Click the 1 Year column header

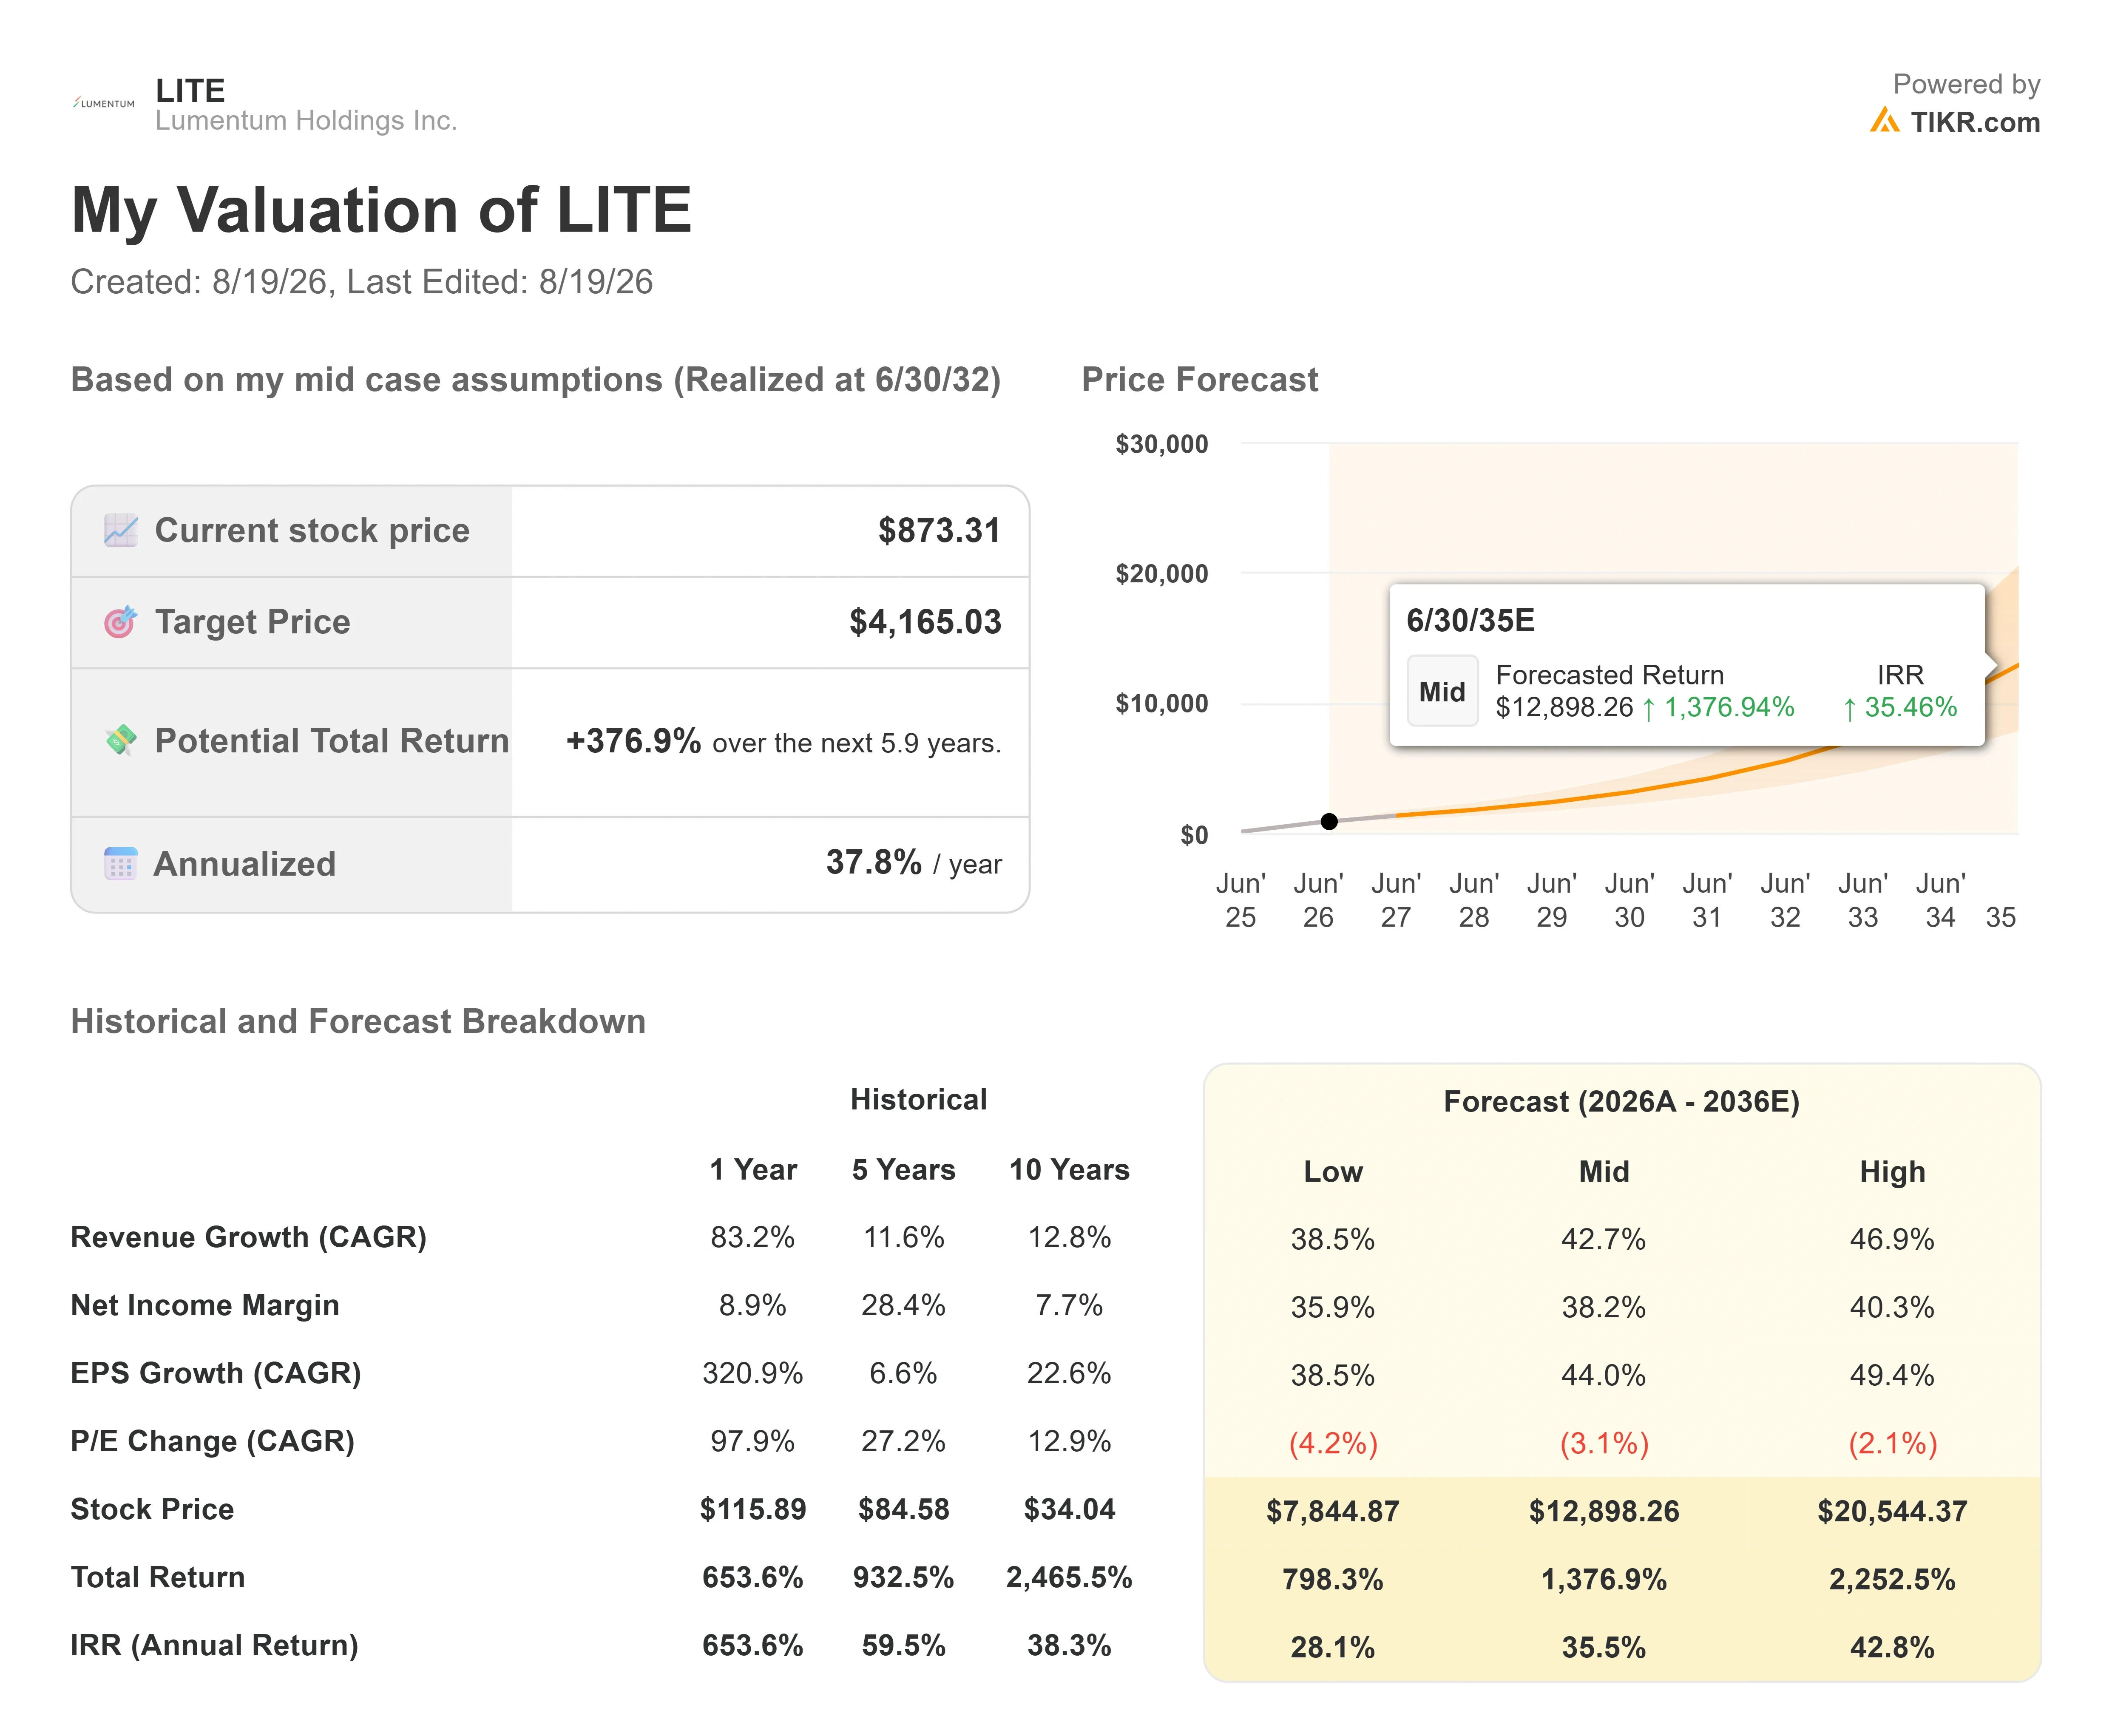point(753,1170)
